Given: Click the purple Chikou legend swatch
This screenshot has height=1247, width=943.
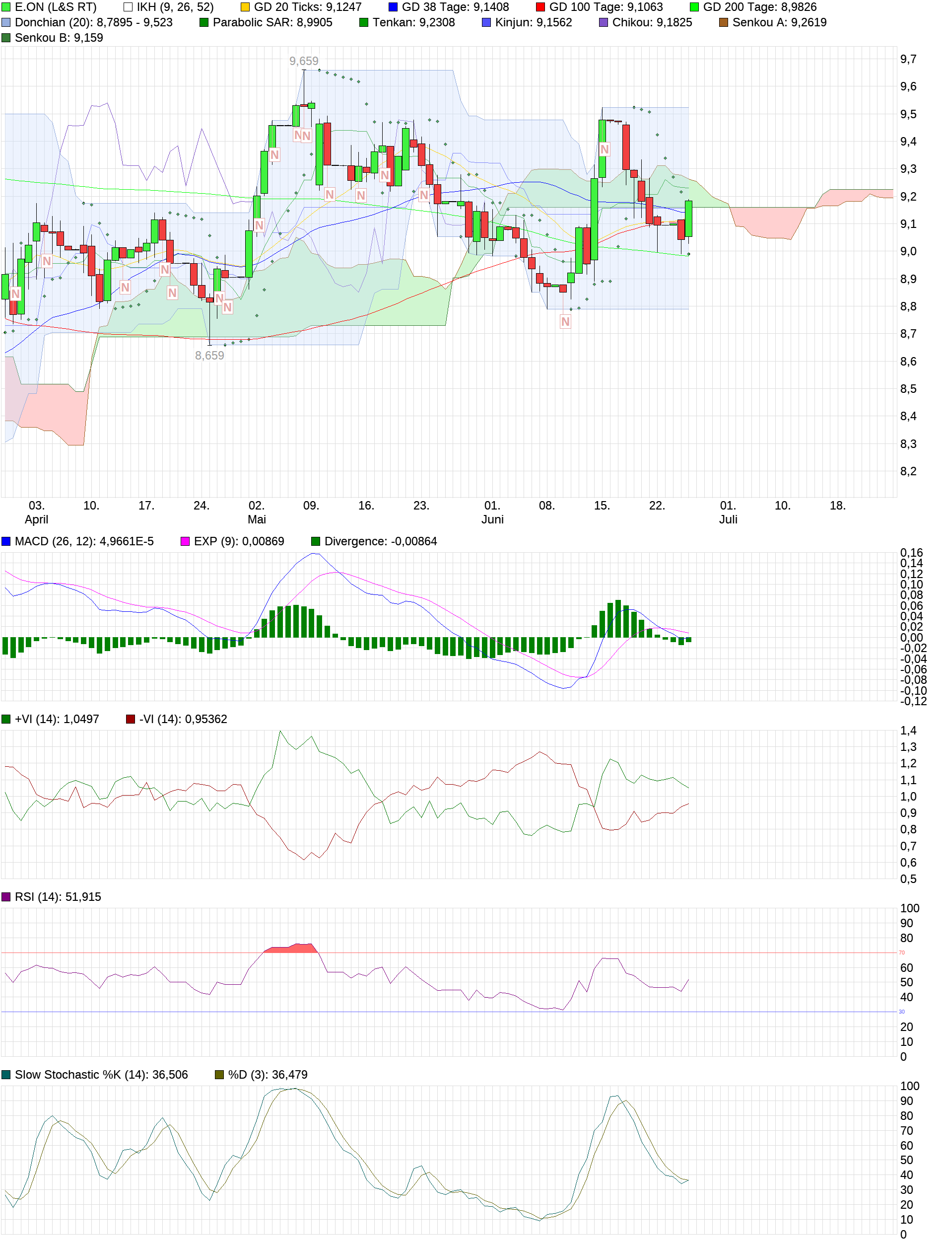Looking at the screenshot, I should (x=604, y=22).
